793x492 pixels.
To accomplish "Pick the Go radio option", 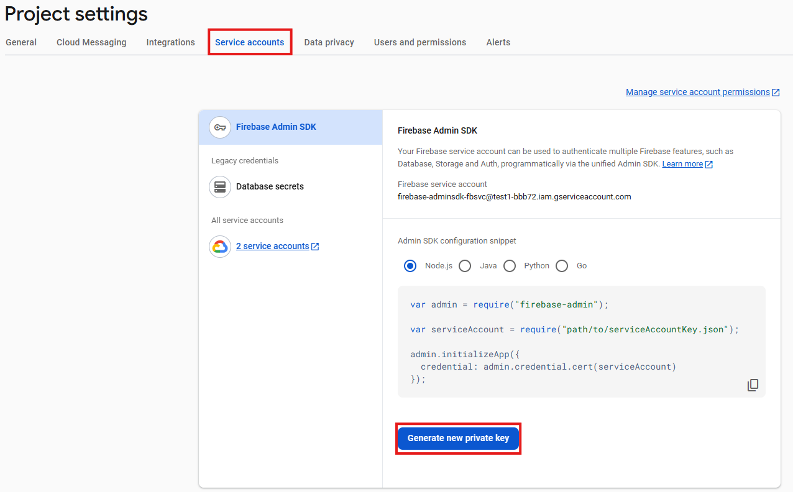I will [562, 266].
